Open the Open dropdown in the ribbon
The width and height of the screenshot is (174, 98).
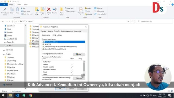pyautogui.click(x=88, y=8)
